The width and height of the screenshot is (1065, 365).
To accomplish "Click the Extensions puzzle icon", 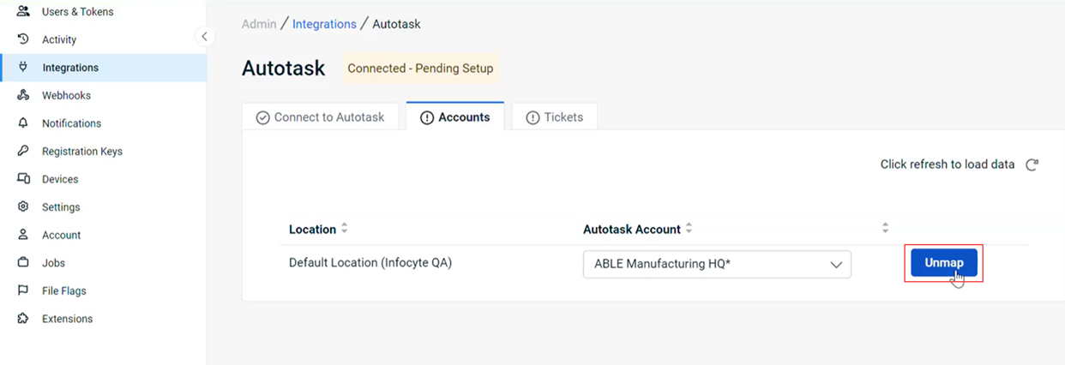I will 23,319.
